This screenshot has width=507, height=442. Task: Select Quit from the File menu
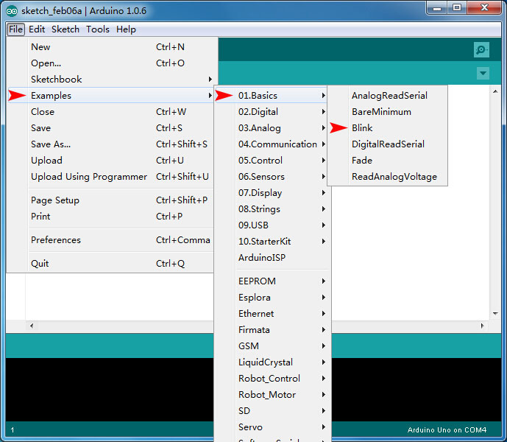(x=40, y=264)
